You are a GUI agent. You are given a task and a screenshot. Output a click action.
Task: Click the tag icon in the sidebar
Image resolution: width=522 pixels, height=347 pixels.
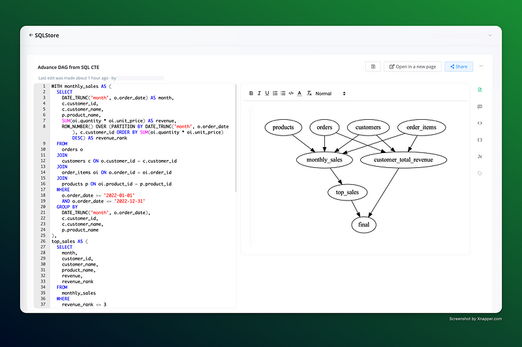coord(480,173)
